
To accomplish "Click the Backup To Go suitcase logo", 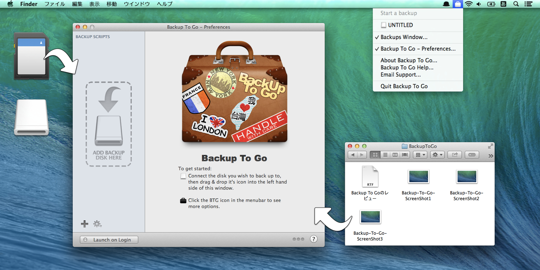I will click(234, 92).
